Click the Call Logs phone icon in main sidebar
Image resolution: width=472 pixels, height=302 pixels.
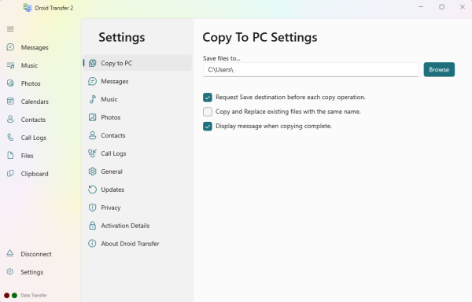pyautogui.click(x=10, y=138)
